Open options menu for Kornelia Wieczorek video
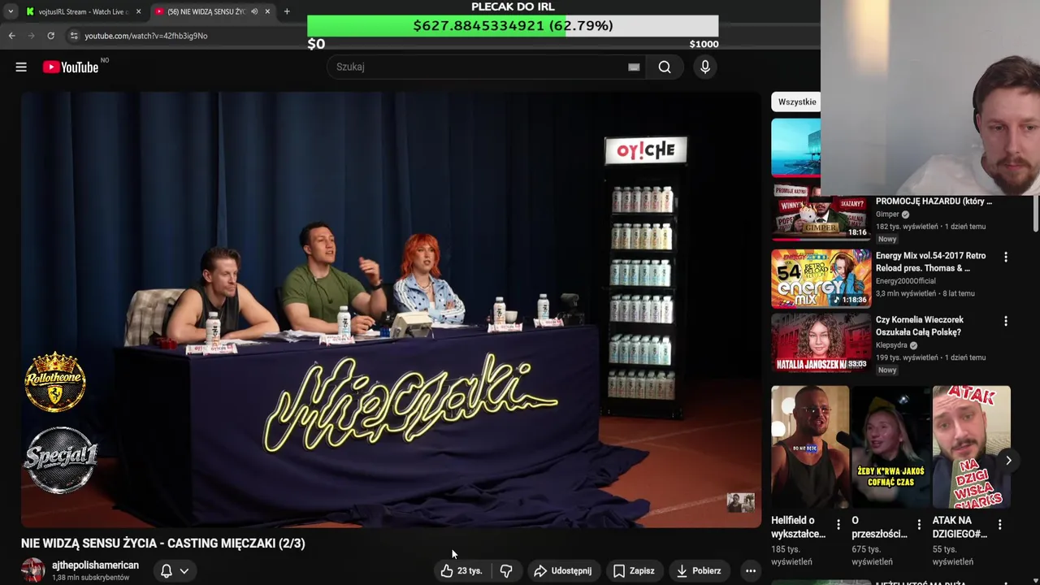This screenshot has width=1040, height=585. [x=1006, y=322]
